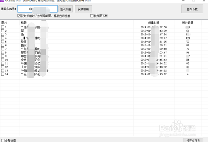Uncheck 获取相册时不加载缩略图 option
This screenshot has width=208, height=142.
tap(19, 16)
